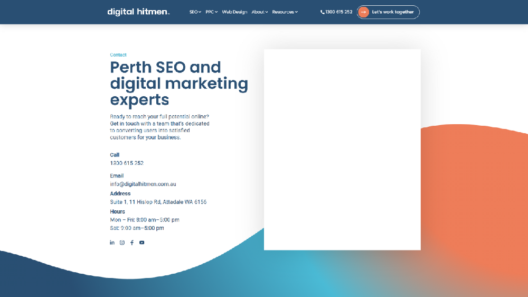Screen dimensions: 528x297
Task: Expand the PPC dropdown menu
Action: [211, 12]
